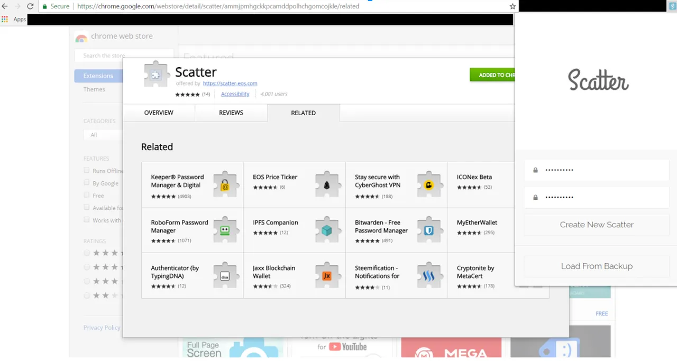This screenshot has height=361, width=677.
Task: Select the second star rating radio option
Action: pyautogui.click(x=87, y=267)
